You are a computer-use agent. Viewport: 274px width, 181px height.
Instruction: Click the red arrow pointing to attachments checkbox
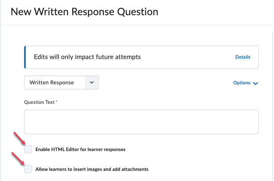[18, 159]
